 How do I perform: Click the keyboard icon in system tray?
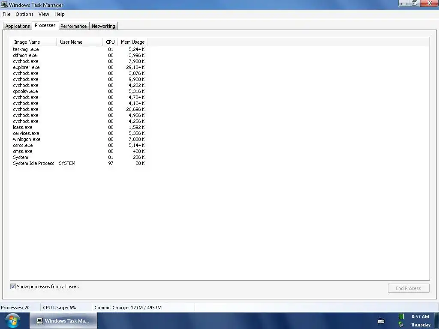[x=381, y=321]
